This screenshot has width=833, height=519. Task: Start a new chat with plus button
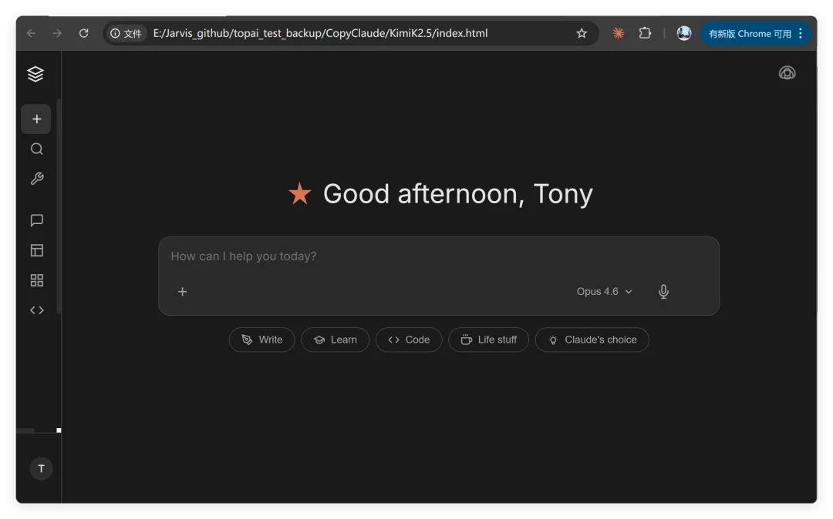coord(36,119)
